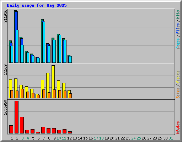The image size is (182, 142).
Task: Click day label 14 on the x-axis
Action: (80, 138)
